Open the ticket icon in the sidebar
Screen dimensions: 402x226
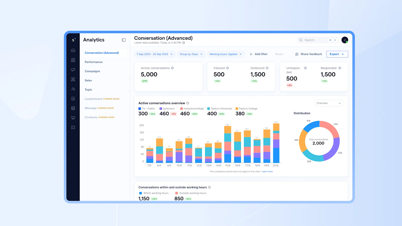coord(73,128)
